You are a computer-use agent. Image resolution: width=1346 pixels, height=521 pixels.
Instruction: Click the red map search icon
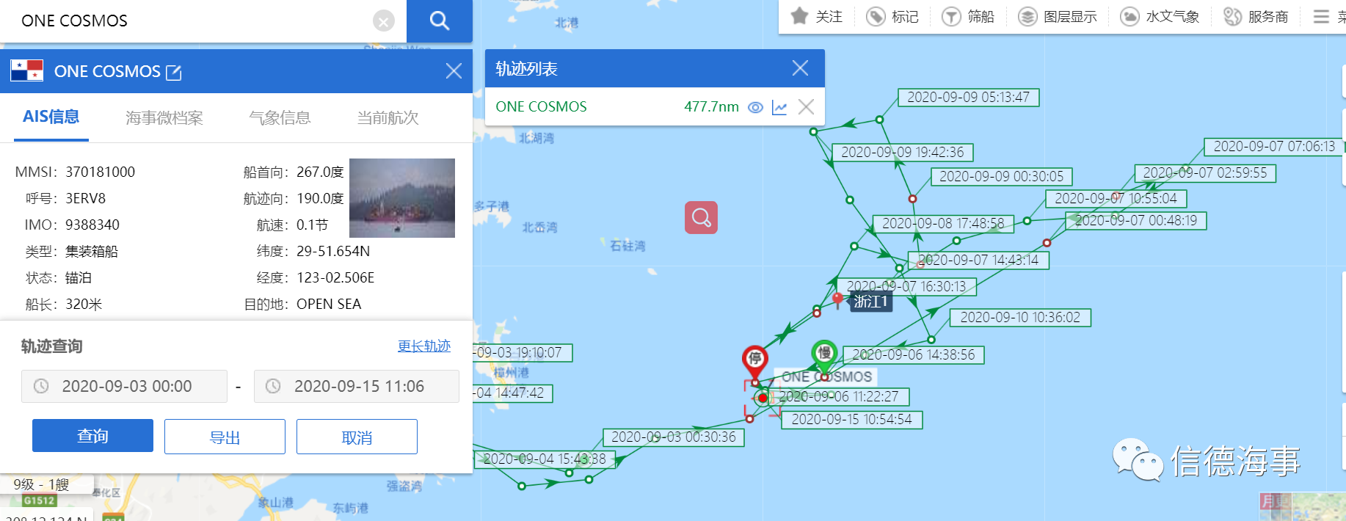pos(701,218)
